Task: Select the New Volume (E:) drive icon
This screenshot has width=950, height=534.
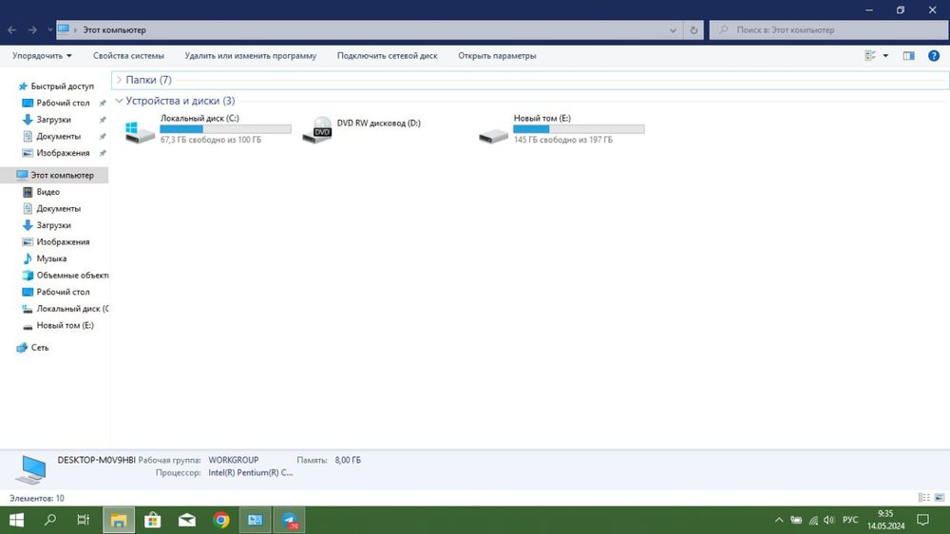Action: (493, 135)
